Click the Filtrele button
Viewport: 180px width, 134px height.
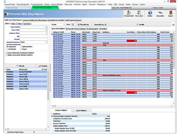[x=20, y=66]
